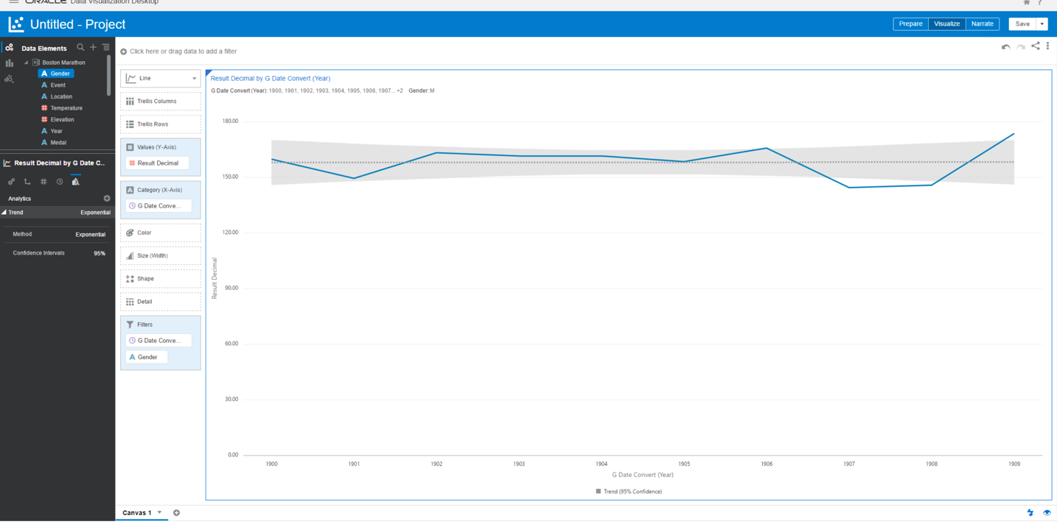Screen dimensions: 1057x527
Task: Open the Line chart type dropdown
Action: tap(196, 78)
